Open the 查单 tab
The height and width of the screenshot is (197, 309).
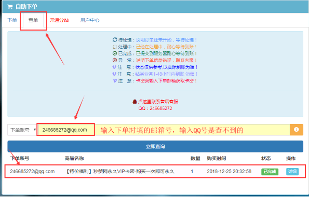pyautogui.click(x=33, y=20)
